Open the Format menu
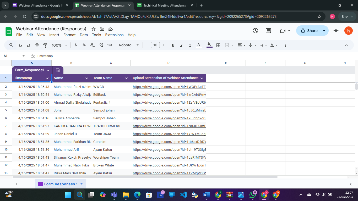 point(69,35)
